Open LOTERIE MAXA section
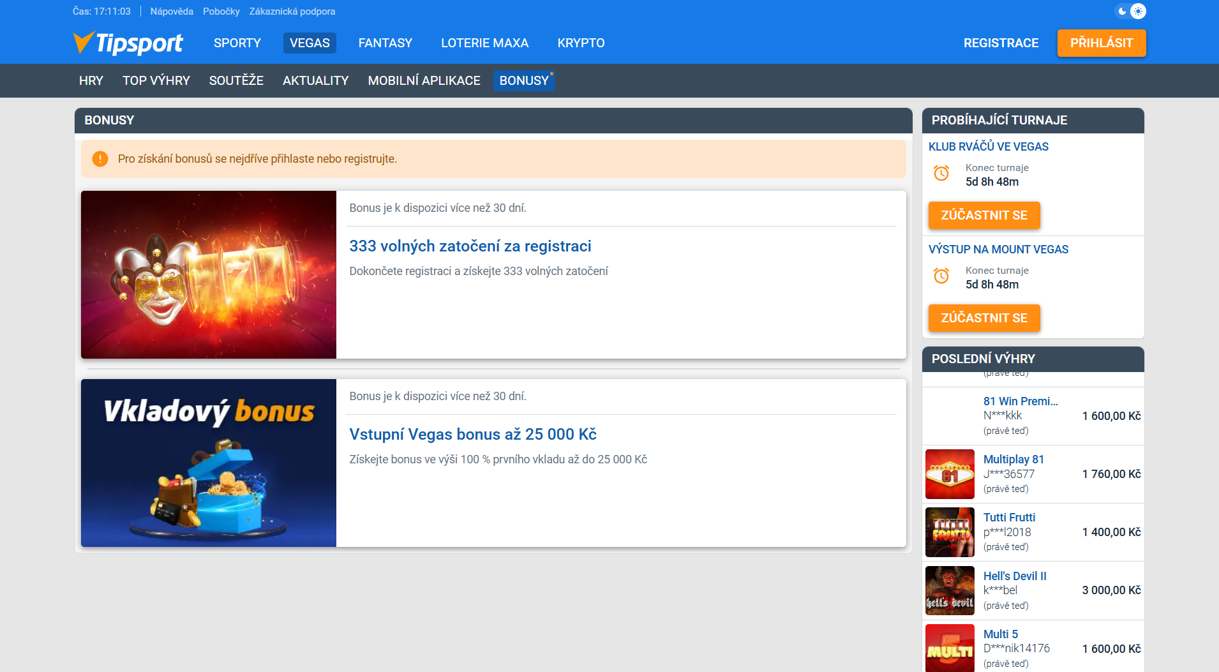1219x672 pixels. (485, 43)
